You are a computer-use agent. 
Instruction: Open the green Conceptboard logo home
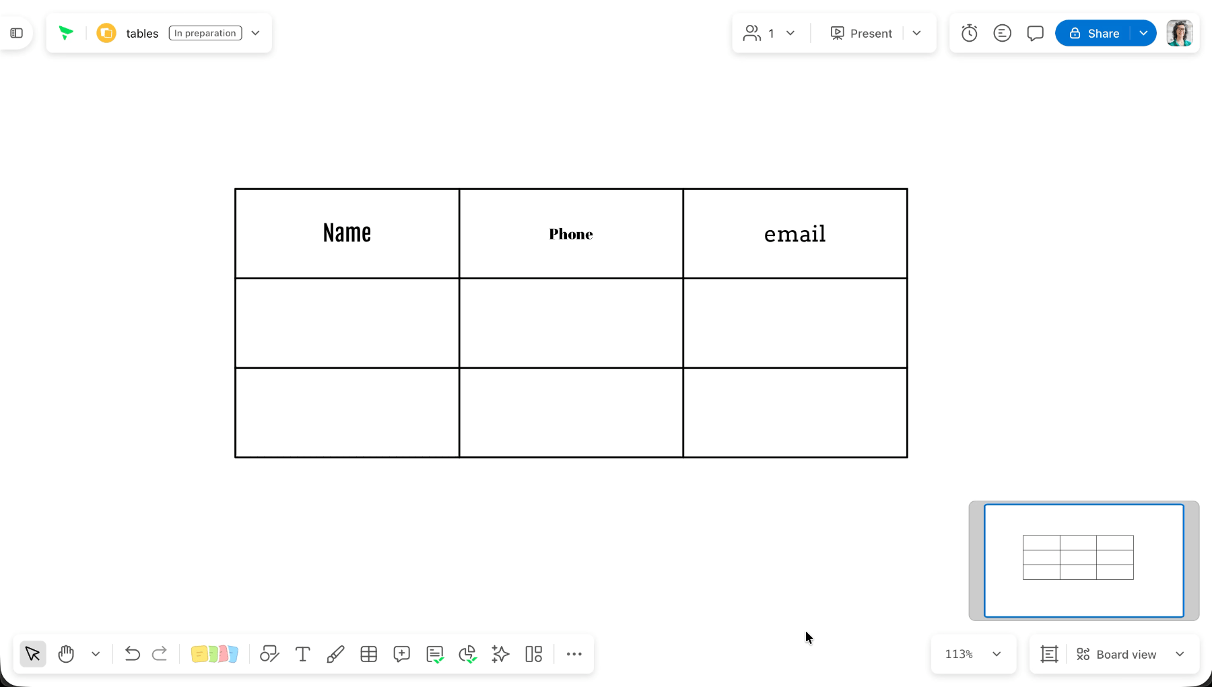(66, 33)
